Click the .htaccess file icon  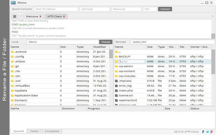tap(117, 81)
